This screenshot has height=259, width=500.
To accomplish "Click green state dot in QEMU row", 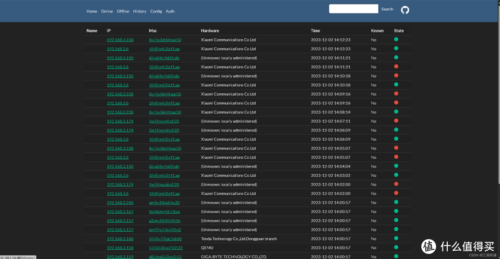I will click(x=396, y=247).
